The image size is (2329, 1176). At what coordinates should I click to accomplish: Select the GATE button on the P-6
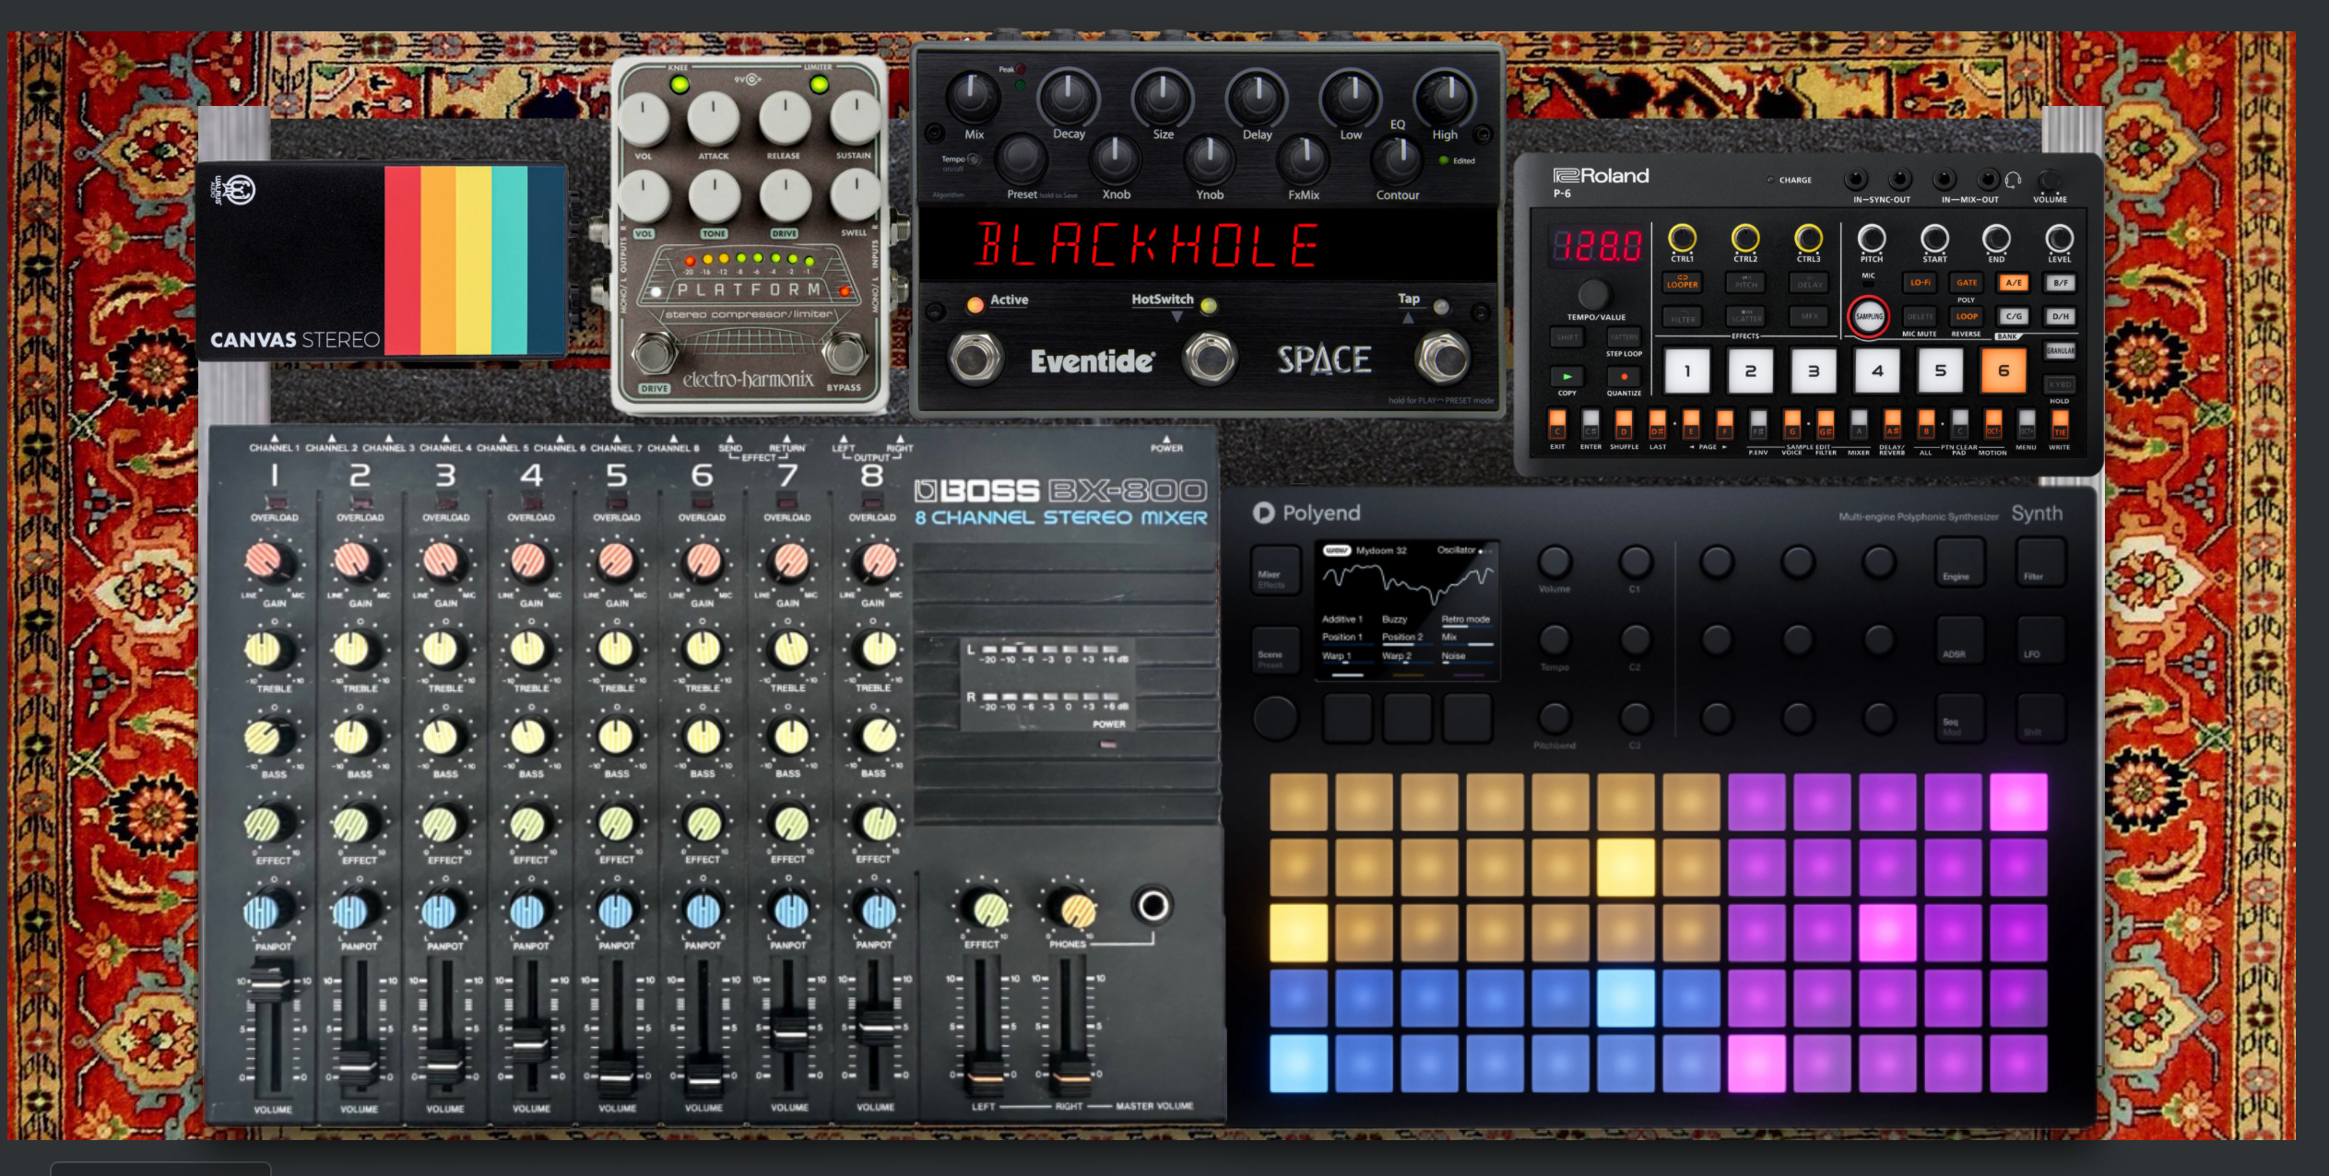click(1967, 282)
